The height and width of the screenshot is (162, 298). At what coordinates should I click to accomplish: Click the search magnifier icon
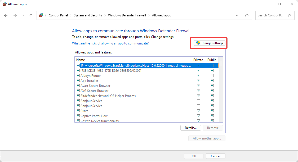[x=289, y=15]
